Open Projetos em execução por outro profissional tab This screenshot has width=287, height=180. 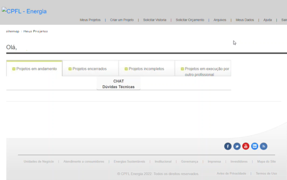point(203,68)
